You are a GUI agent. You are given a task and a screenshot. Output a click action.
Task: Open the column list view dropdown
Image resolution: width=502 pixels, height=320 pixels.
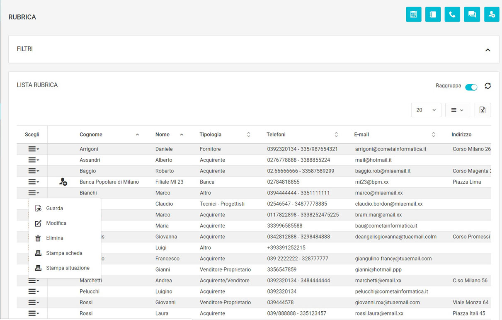pyautogui.click(x=457, y=110)
